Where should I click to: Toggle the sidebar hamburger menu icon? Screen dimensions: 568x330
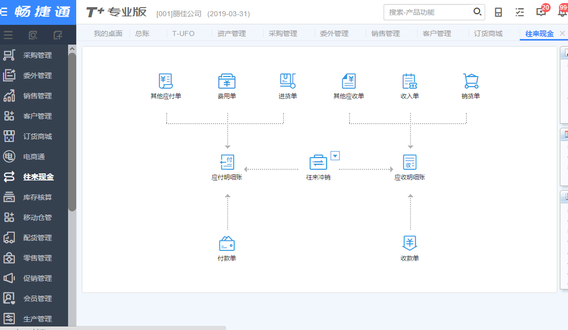[x=8, y=35]
